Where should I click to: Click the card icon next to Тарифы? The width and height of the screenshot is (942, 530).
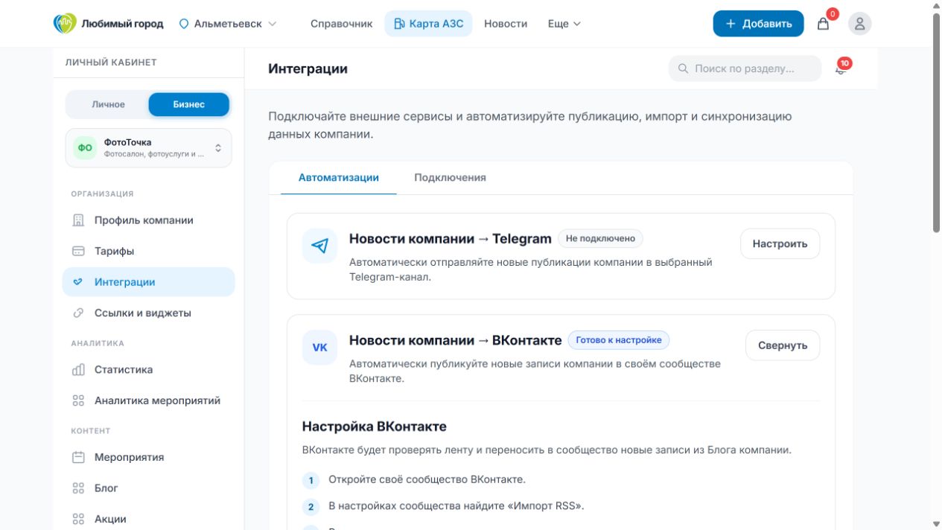click(78, 252)
